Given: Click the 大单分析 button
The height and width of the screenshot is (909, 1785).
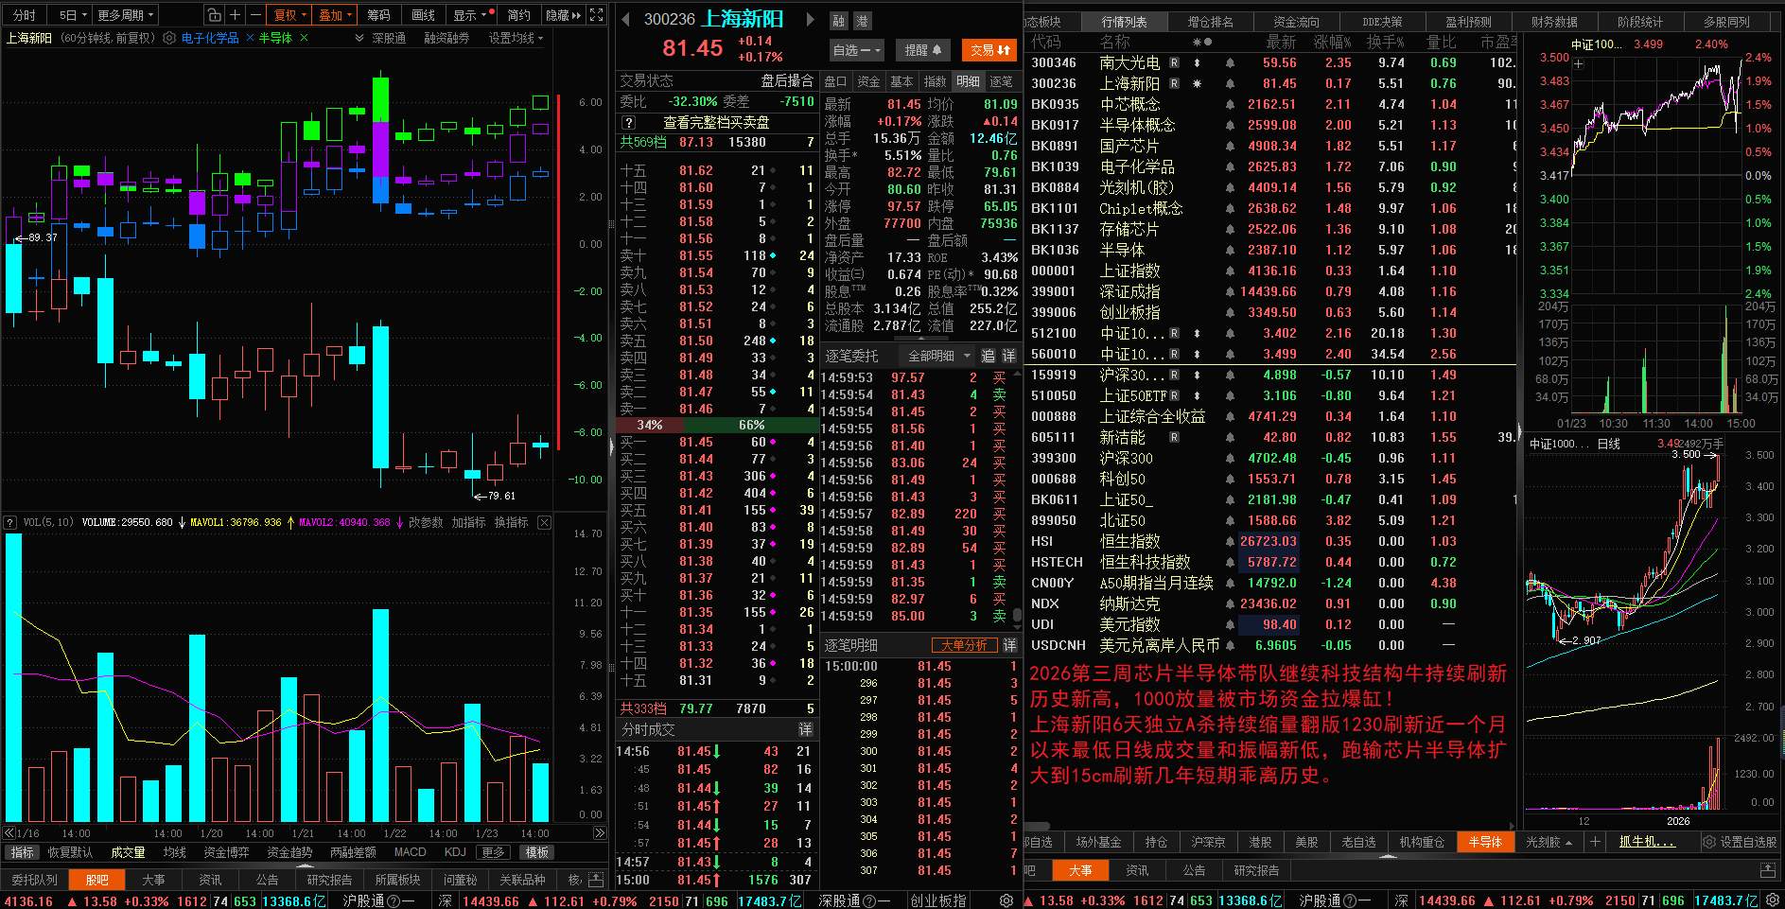Looking at the screenshot, I should click(965, 645).
